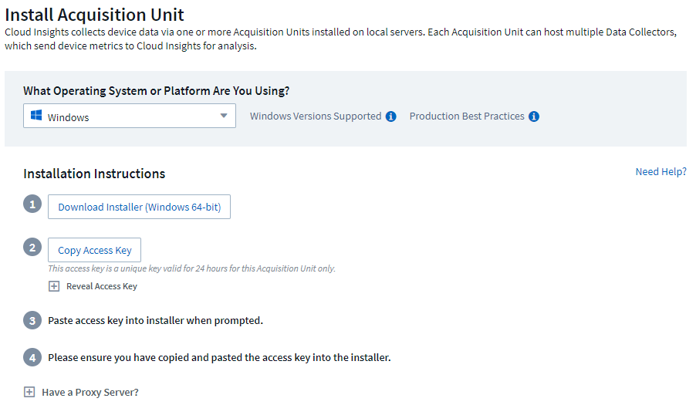The width and height of the screenshot is (696, 405).
Task: Open the Need Help? link
Action: (661, 171)
